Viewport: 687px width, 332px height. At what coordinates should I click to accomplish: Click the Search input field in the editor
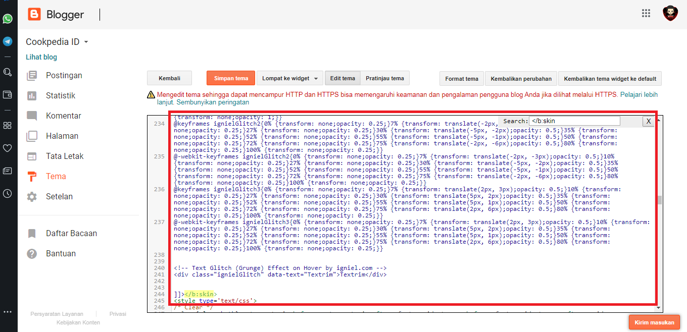click(x=574, y=121)
